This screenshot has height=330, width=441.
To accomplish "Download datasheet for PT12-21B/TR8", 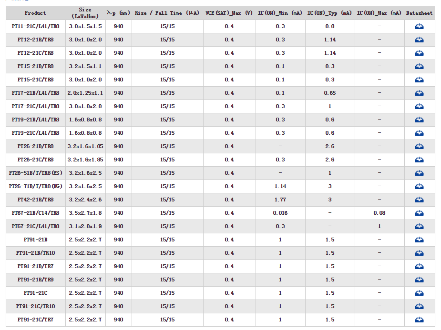I will [419, 40].
